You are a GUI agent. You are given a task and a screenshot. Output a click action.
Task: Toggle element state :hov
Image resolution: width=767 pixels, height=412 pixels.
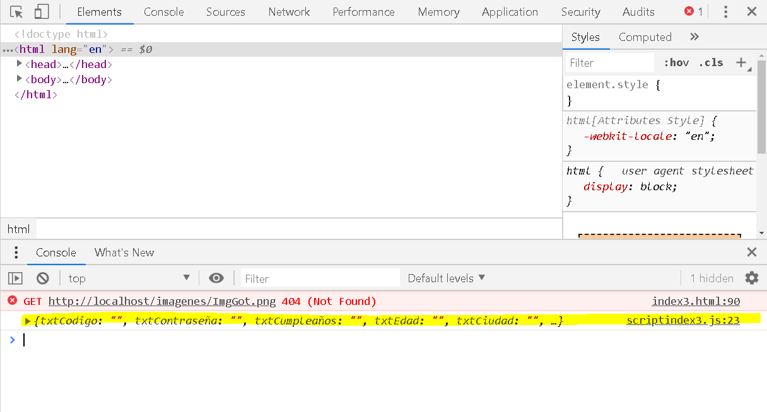pyautogui.click(x=676, y=62)
